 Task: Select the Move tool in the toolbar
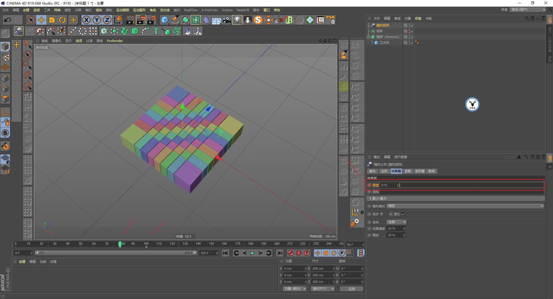pos(41,20)
